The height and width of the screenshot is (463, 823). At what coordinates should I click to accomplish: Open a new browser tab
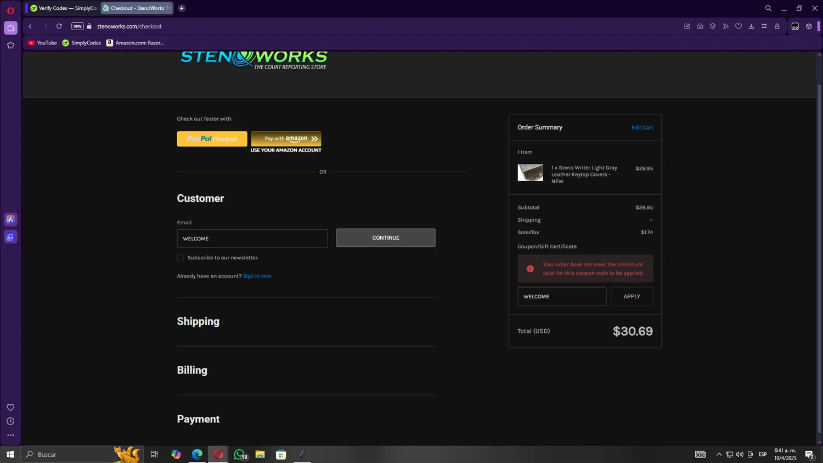point(182,8)
